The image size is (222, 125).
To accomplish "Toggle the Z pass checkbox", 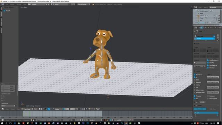I will click(195, 77).
